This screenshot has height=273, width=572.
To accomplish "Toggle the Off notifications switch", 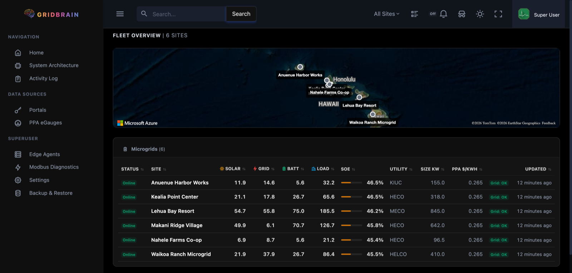I will (433, 14).
